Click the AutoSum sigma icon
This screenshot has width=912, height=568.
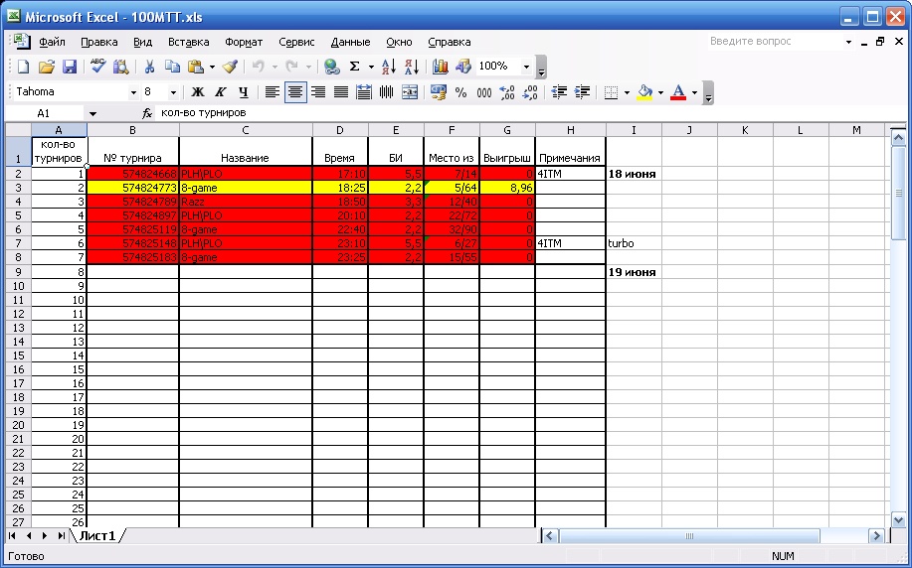(354, 67)
